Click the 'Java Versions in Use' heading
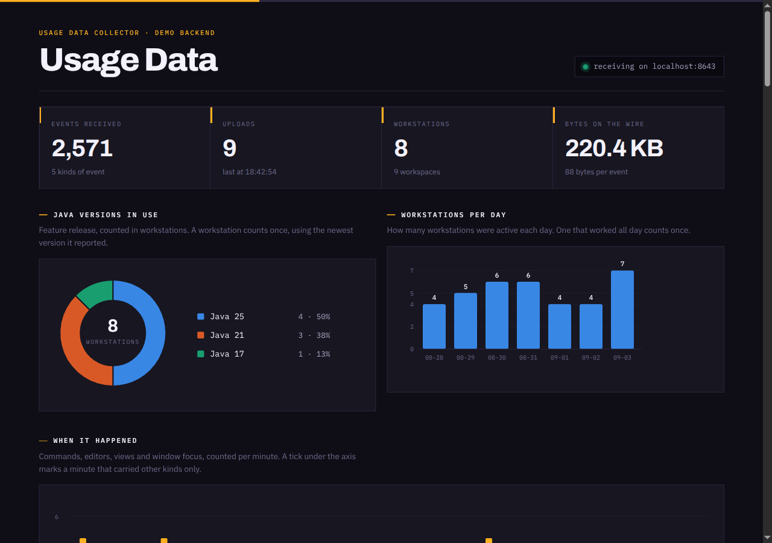 click(x=106, y=215)
